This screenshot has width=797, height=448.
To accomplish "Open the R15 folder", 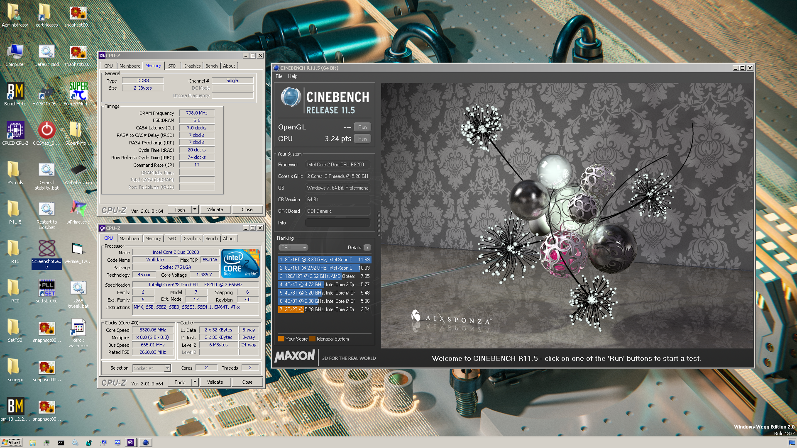I will point(15,252).
